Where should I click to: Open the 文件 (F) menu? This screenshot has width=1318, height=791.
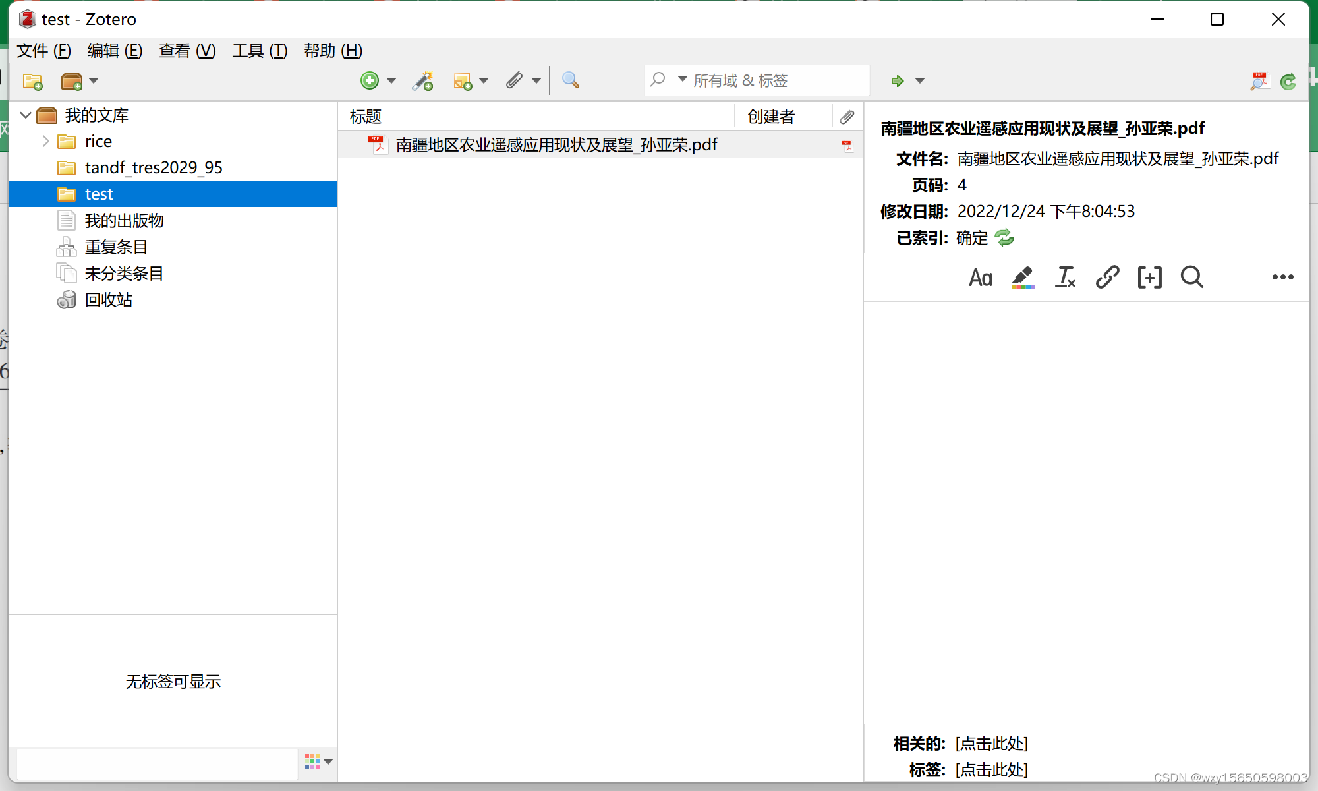point(43,51)
